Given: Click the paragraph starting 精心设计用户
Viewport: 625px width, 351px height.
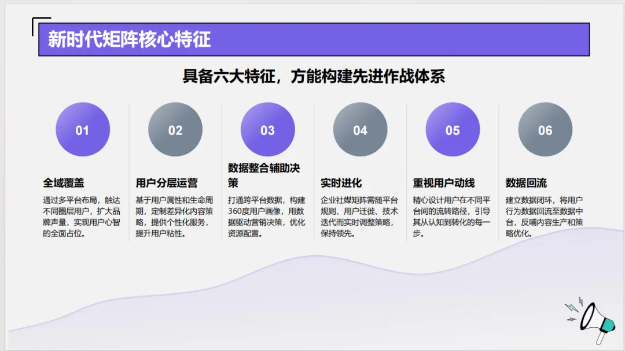Looking at the screenshot, I should pos(451,216).
